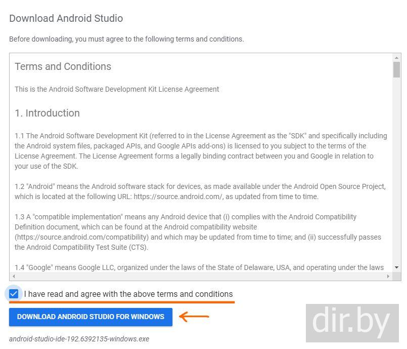Click paragraph 1.1 about the Android SDK
This screenshot has height=349, width=407.
pos(201,151)
